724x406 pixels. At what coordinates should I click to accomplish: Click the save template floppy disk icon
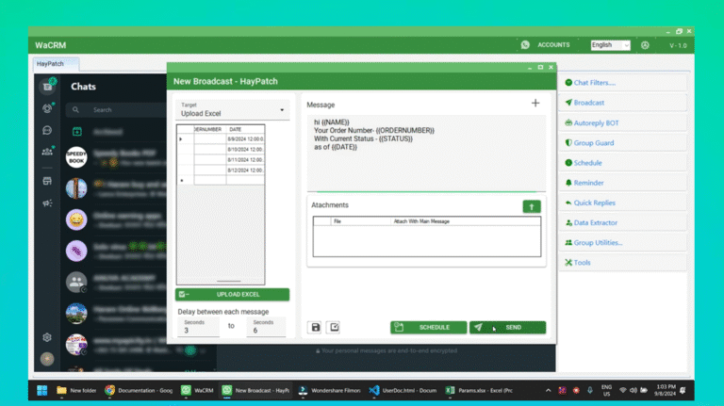[x=315, y=327]
